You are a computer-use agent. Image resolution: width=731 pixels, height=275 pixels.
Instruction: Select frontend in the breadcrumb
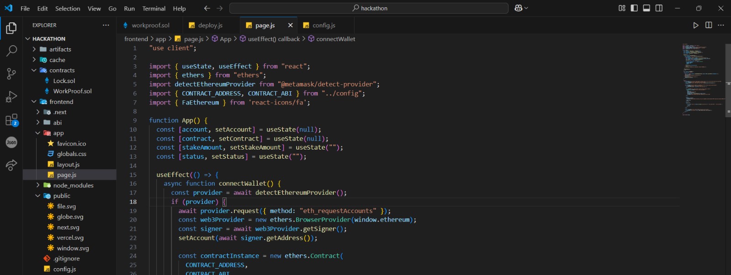pos(136,39)
